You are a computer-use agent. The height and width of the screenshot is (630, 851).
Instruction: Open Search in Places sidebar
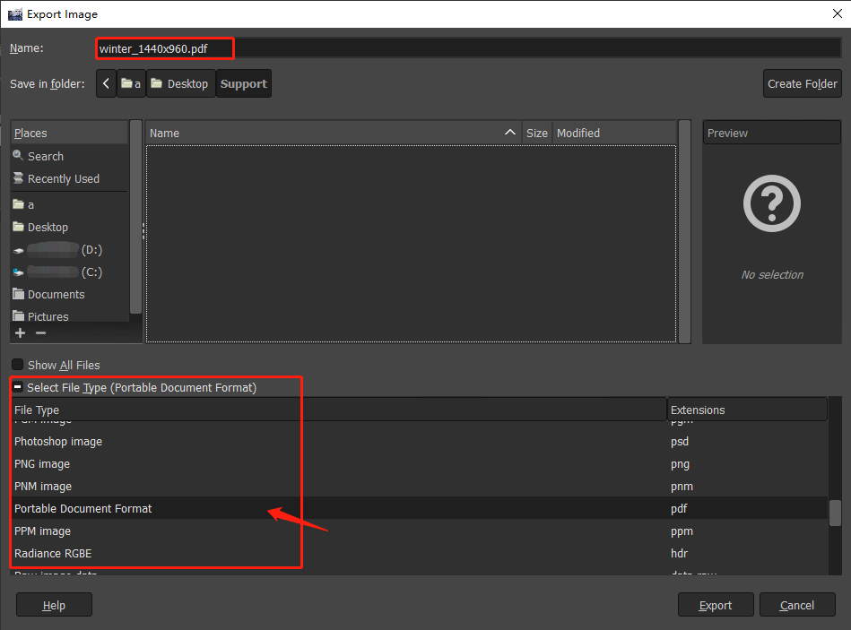coord(69,156)
